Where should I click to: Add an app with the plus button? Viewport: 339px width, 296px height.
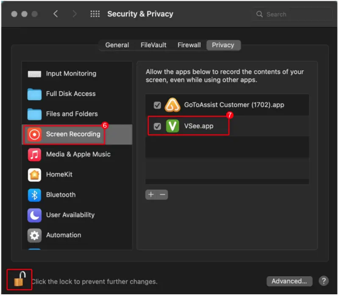(x=151, y=195)
